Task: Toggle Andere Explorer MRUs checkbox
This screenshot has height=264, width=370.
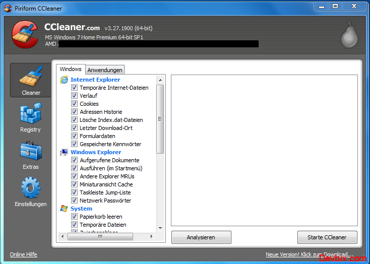Action: 74,176
